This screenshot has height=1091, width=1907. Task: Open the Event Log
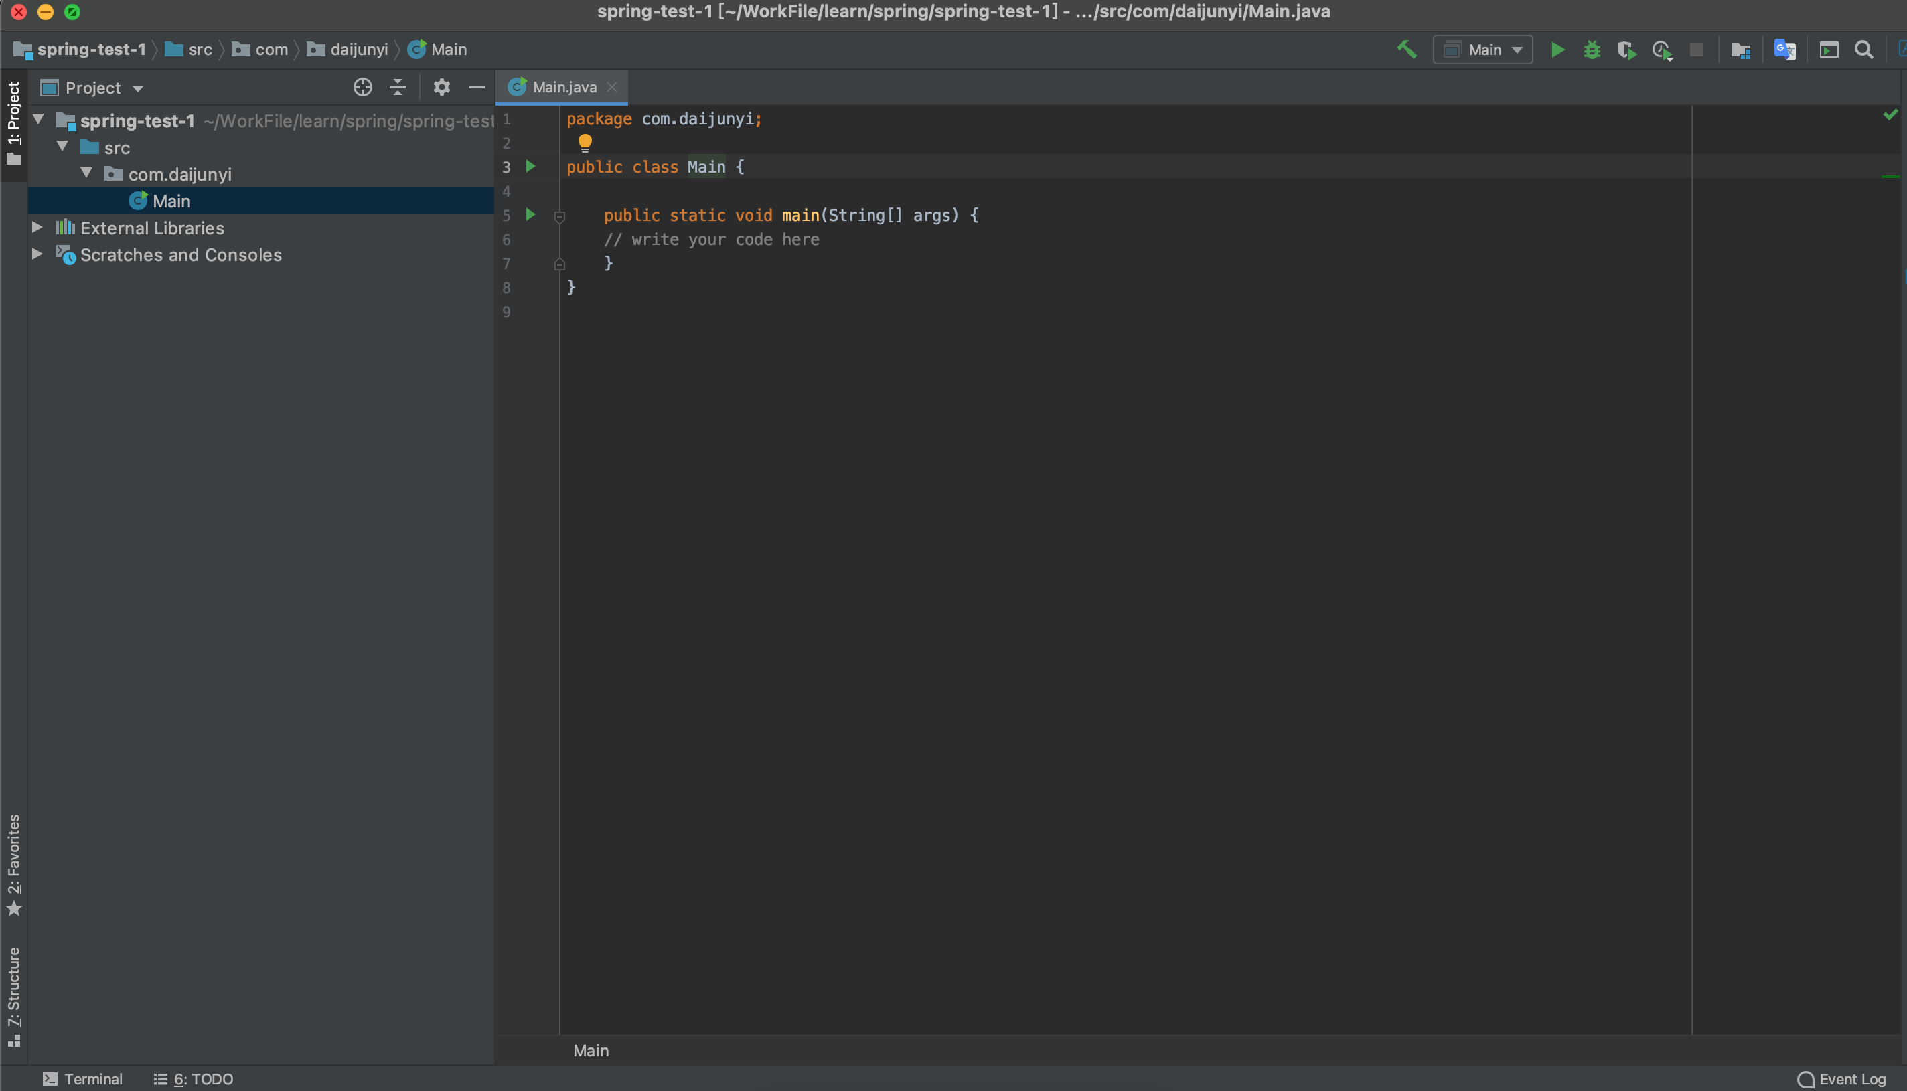[x=1841, y=1078]
